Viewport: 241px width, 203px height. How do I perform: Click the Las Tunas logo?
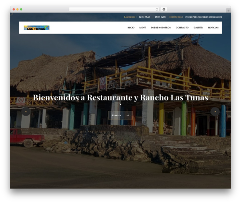pyautogui.click(x=37, y=28)
